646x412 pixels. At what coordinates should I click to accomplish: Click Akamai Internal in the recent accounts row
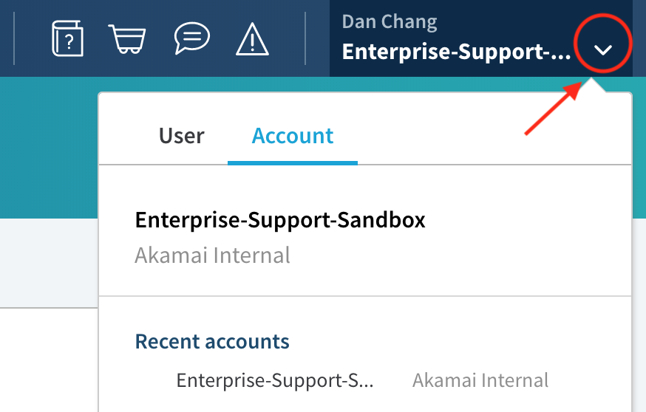point(480,380)
